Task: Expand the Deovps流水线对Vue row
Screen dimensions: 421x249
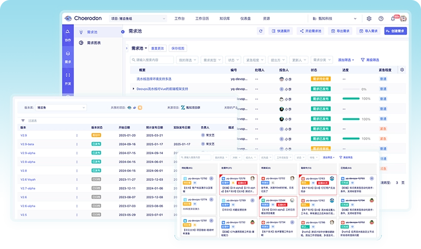Action: pyautogui.click(x=133, y=89)
